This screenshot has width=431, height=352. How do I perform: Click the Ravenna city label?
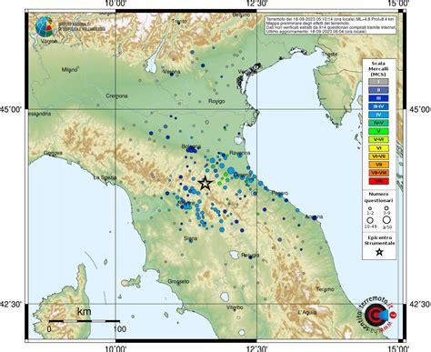[x=240, y=153]
